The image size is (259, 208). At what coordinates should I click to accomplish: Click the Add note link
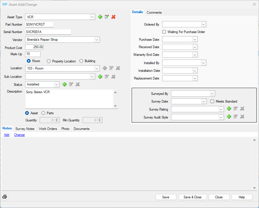[x=7, y=135]
